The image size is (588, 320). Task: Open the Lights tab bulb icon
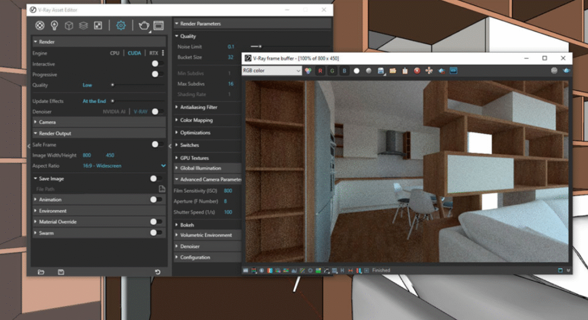click(55, 25)
